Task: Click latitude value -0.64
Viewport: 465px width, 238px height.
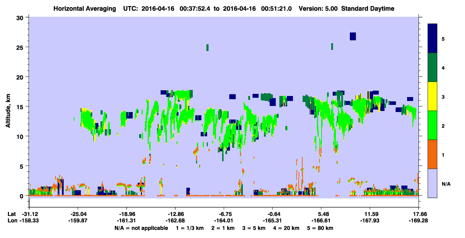Action: (x=273, y=214)
